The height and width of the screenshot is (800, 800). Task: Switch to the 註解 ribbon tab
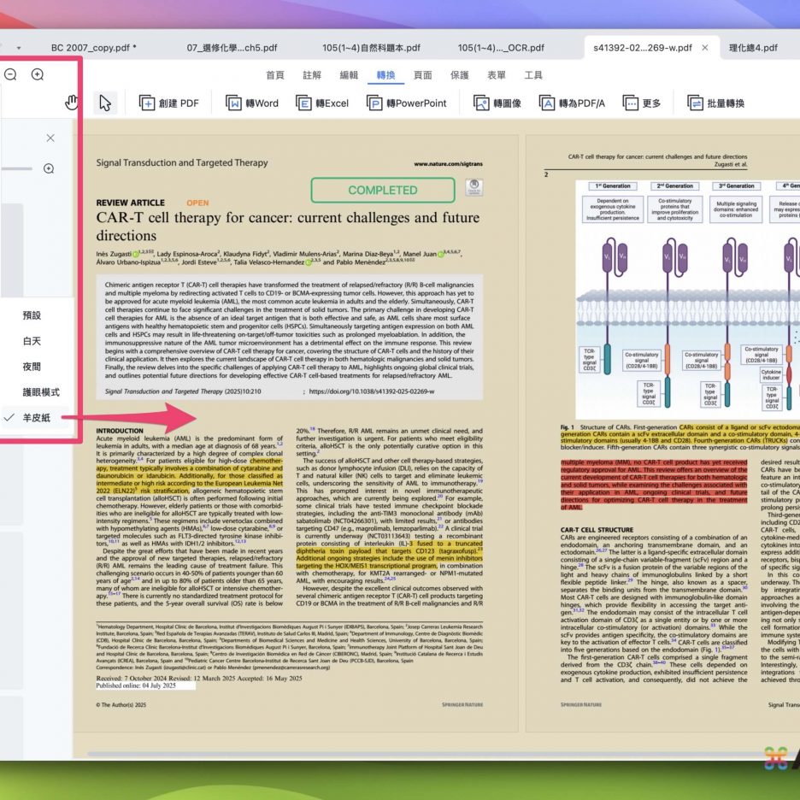312,75
